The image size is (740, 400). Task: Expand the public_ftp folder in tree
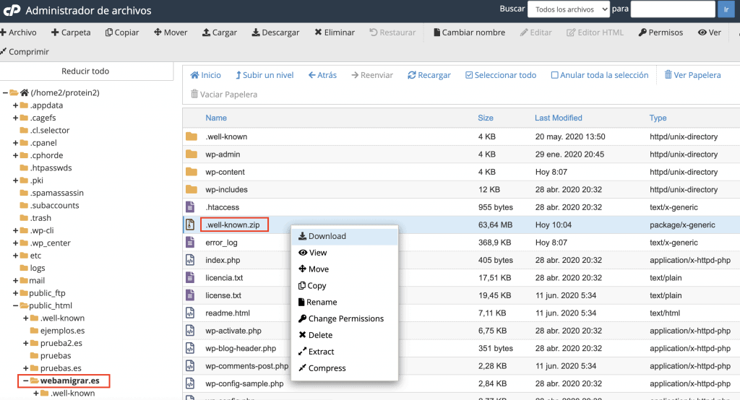coord(15,293)
